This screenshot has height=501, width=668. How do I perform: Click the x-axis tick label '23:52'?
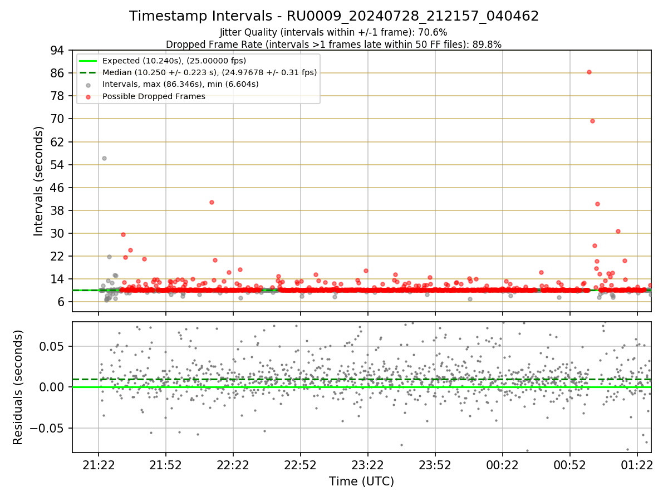click(435, 465)
